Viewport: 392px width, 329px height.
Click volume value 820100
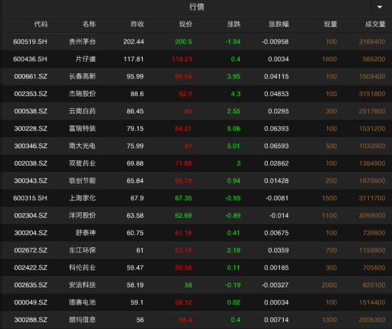[x=374, y=285]
